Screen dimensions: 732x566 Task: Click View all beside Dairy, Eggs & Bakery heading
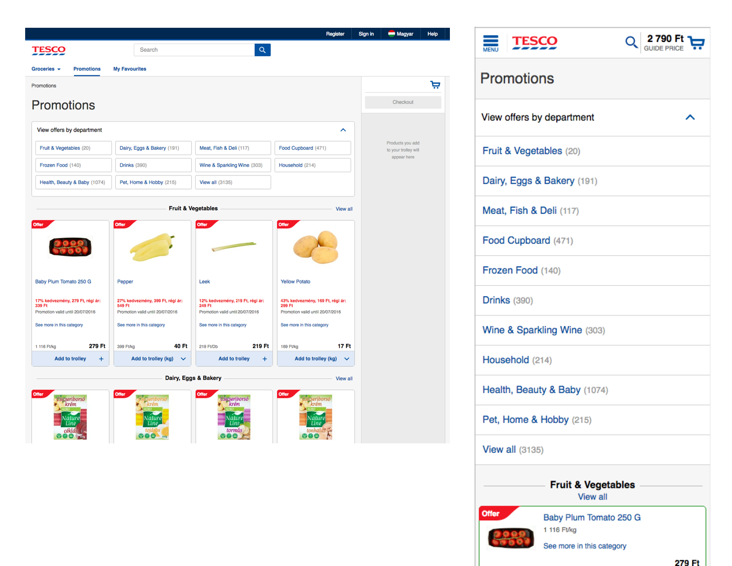[x=344, y=379]
